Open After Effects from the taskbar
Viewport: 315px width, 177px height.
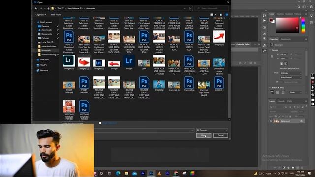pos(143,173)
